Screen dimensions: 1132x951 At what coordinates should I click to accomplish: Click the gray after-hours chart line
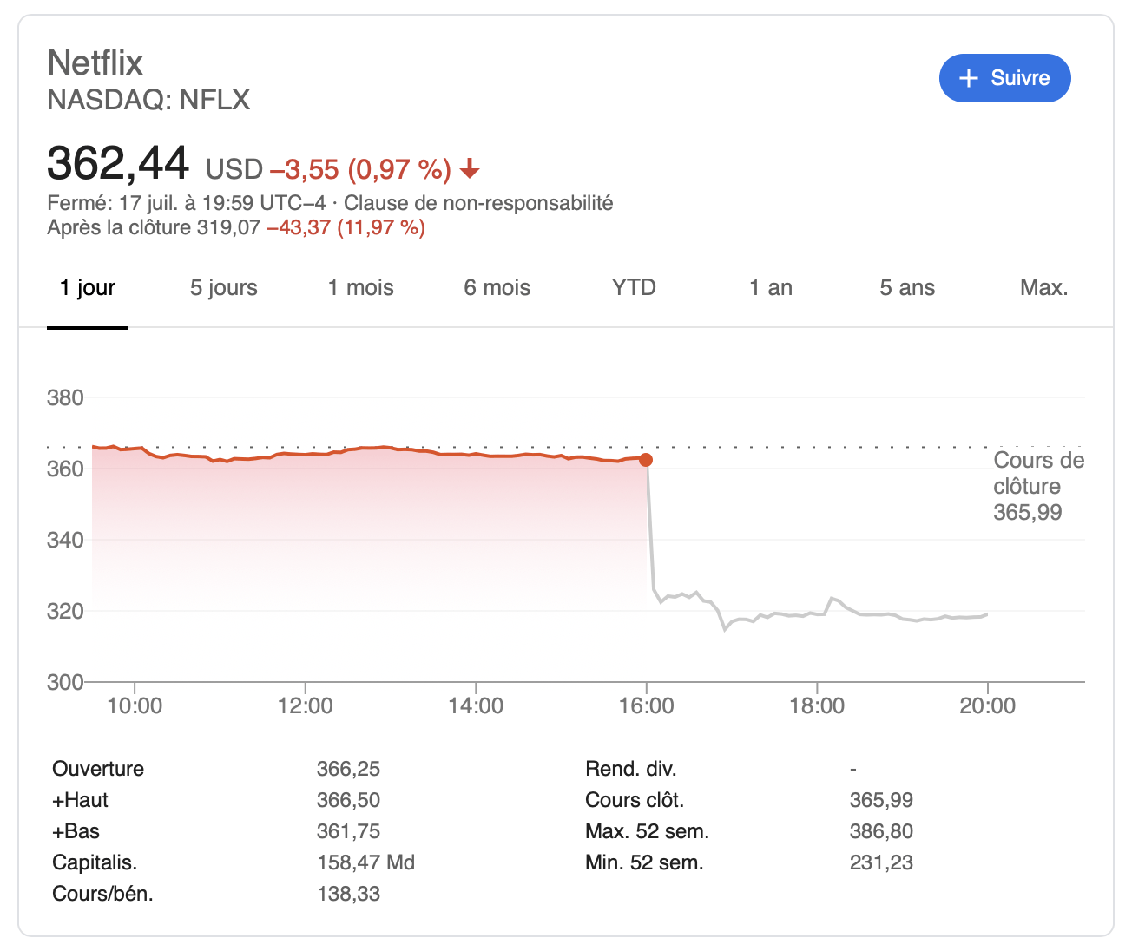[816, 614]
